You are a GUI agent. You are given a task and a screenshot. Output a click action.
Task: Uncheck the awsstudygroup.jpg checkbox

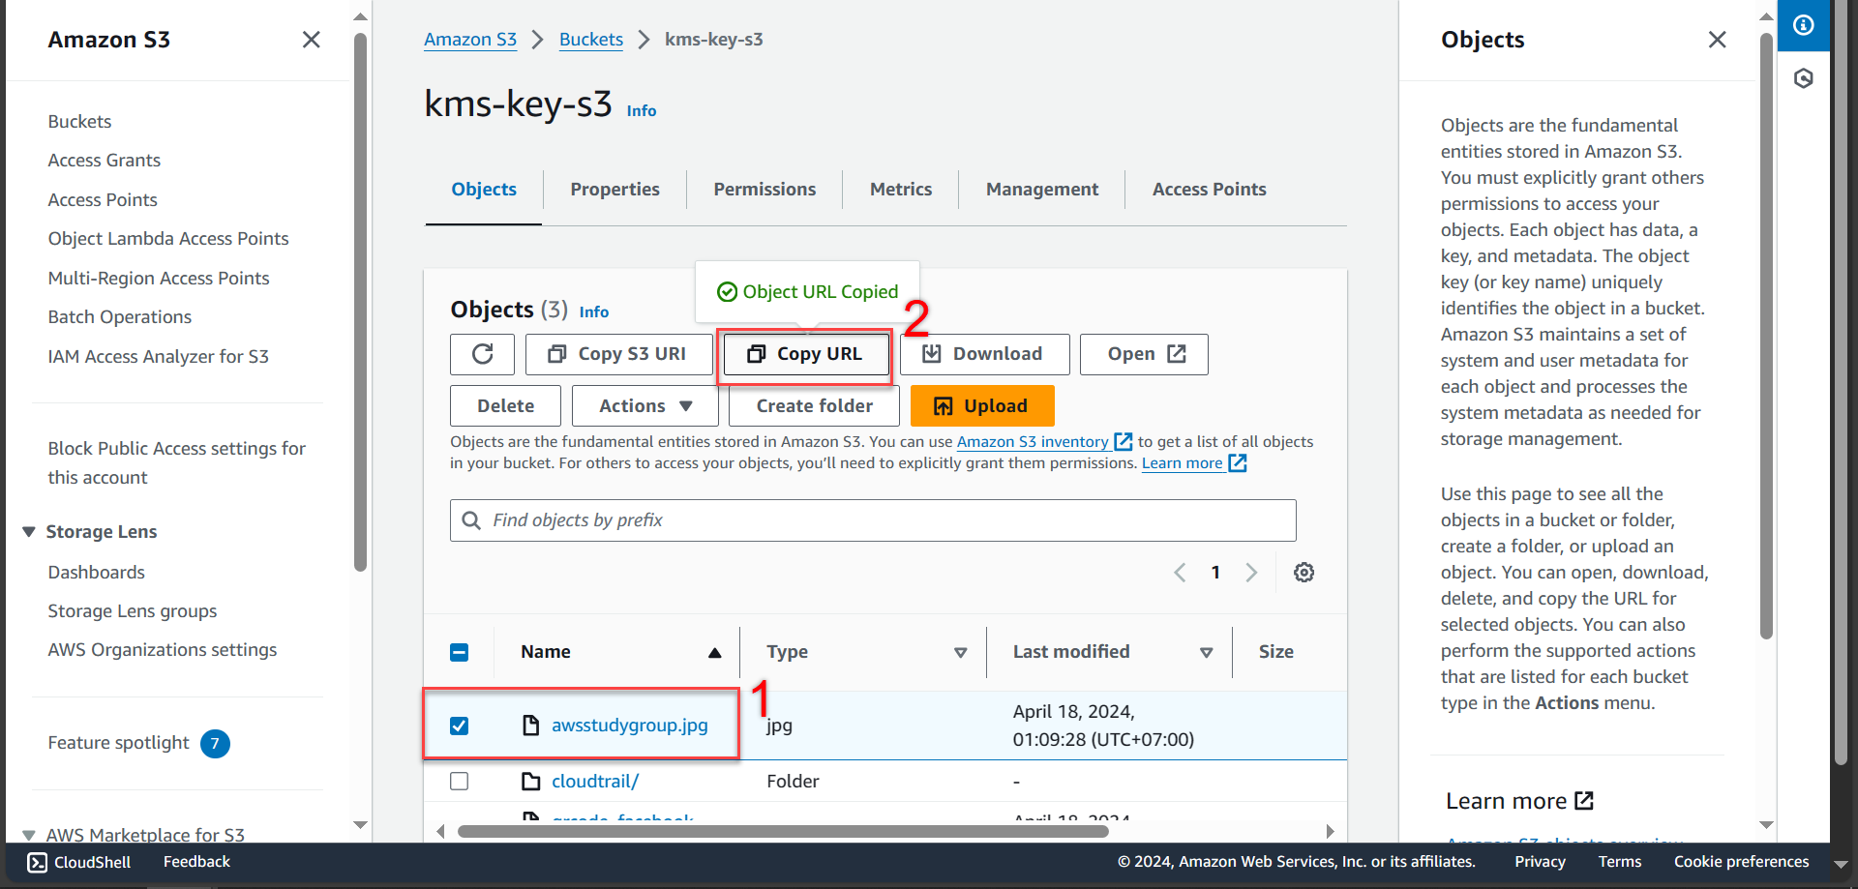pyautogui.click(x=460, y=726)
